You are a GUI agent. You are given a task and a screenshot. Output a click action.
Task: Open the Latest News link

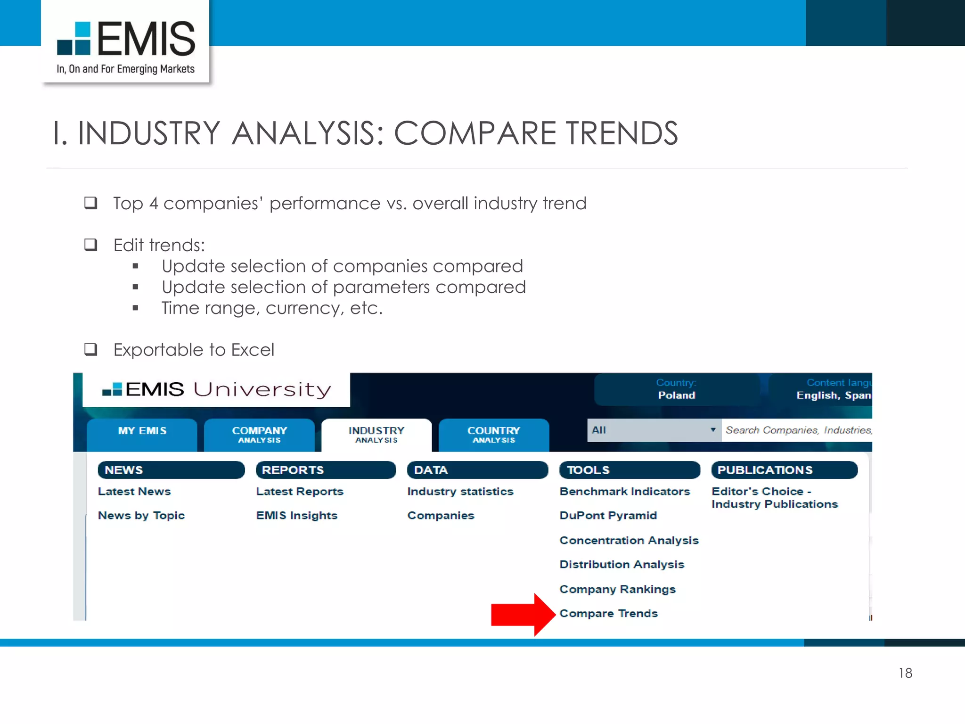click(x=134, y=491)
